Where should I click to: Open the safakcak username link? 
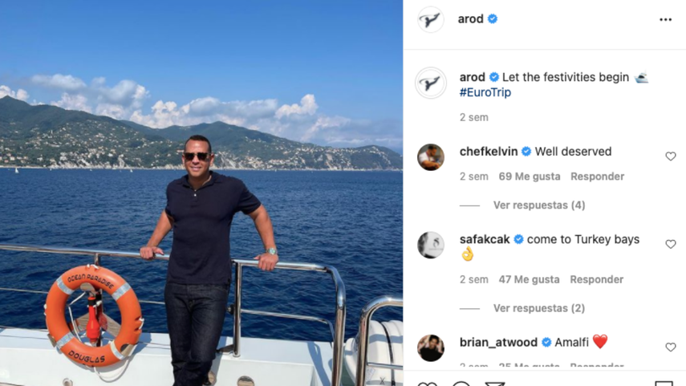pyautogui.click(x=485, y=239)
